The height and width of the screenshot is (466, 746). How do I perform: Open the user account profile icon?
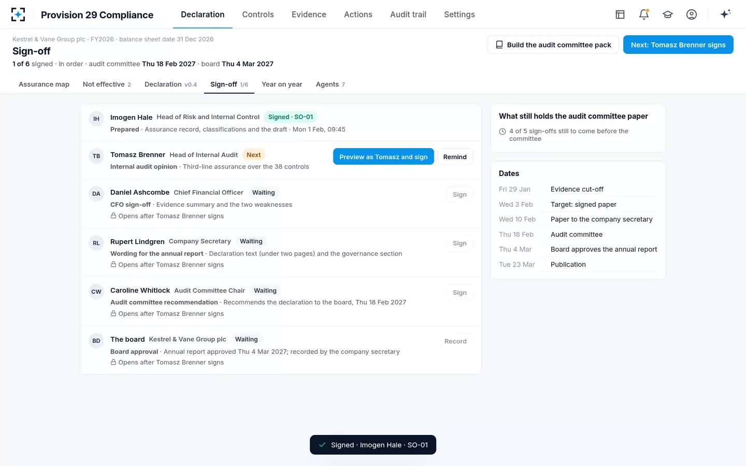click(692, 14)
